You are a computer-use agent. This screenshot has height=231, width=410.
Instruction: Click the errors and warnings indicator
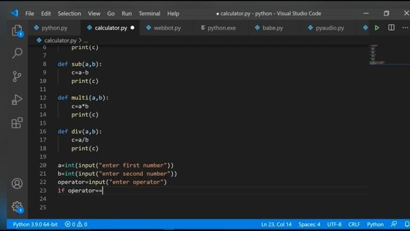click(76, 225)
